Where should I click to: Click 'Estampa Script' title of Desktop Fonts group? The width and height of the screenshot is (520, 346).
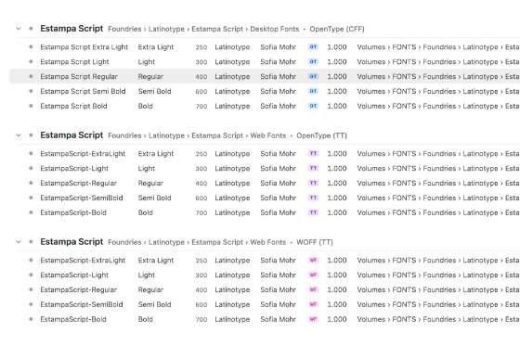click(71, 29)
